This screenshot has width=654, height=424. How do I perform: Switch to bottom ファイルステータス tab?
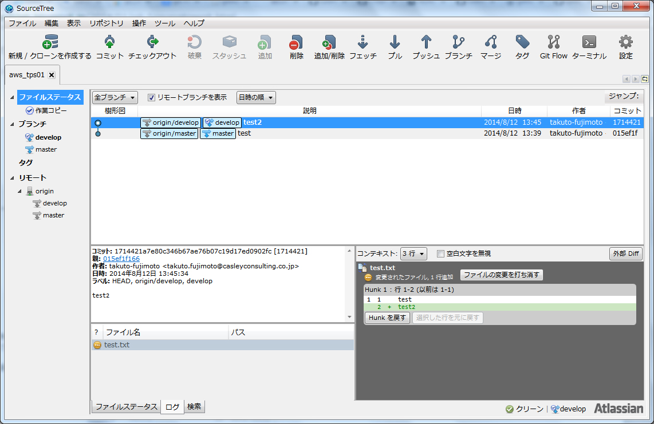point(126,406)
